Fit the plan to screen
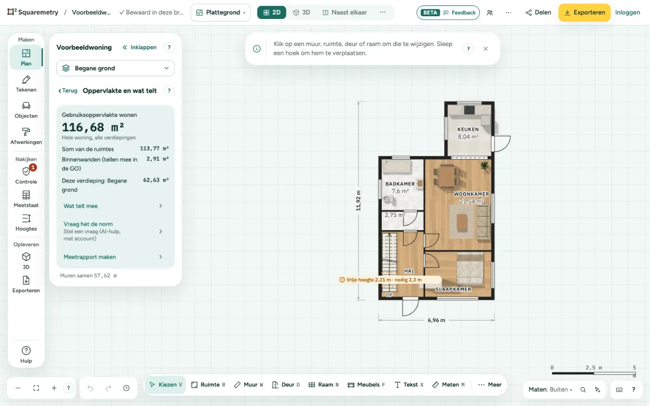The image size is (650, 406). 36,388
